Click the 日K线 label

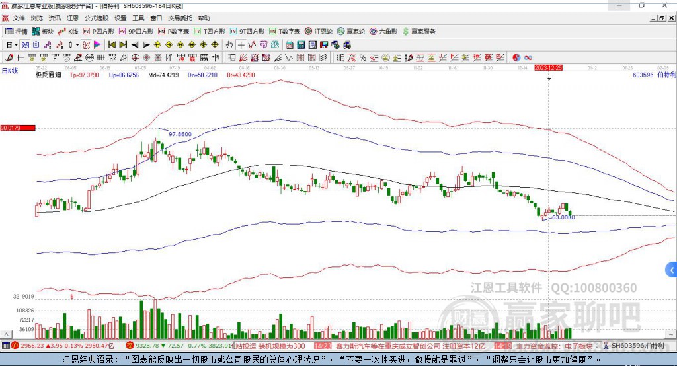point(10,71)
